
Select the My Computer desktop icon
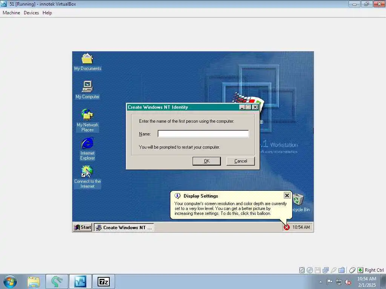(x=87, y=90)
